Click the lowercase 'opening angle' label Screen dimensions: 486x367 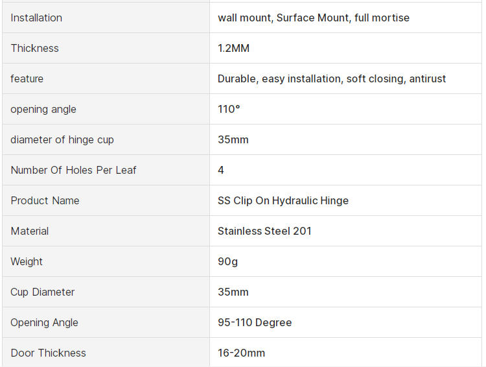click(x=43, y=109)
